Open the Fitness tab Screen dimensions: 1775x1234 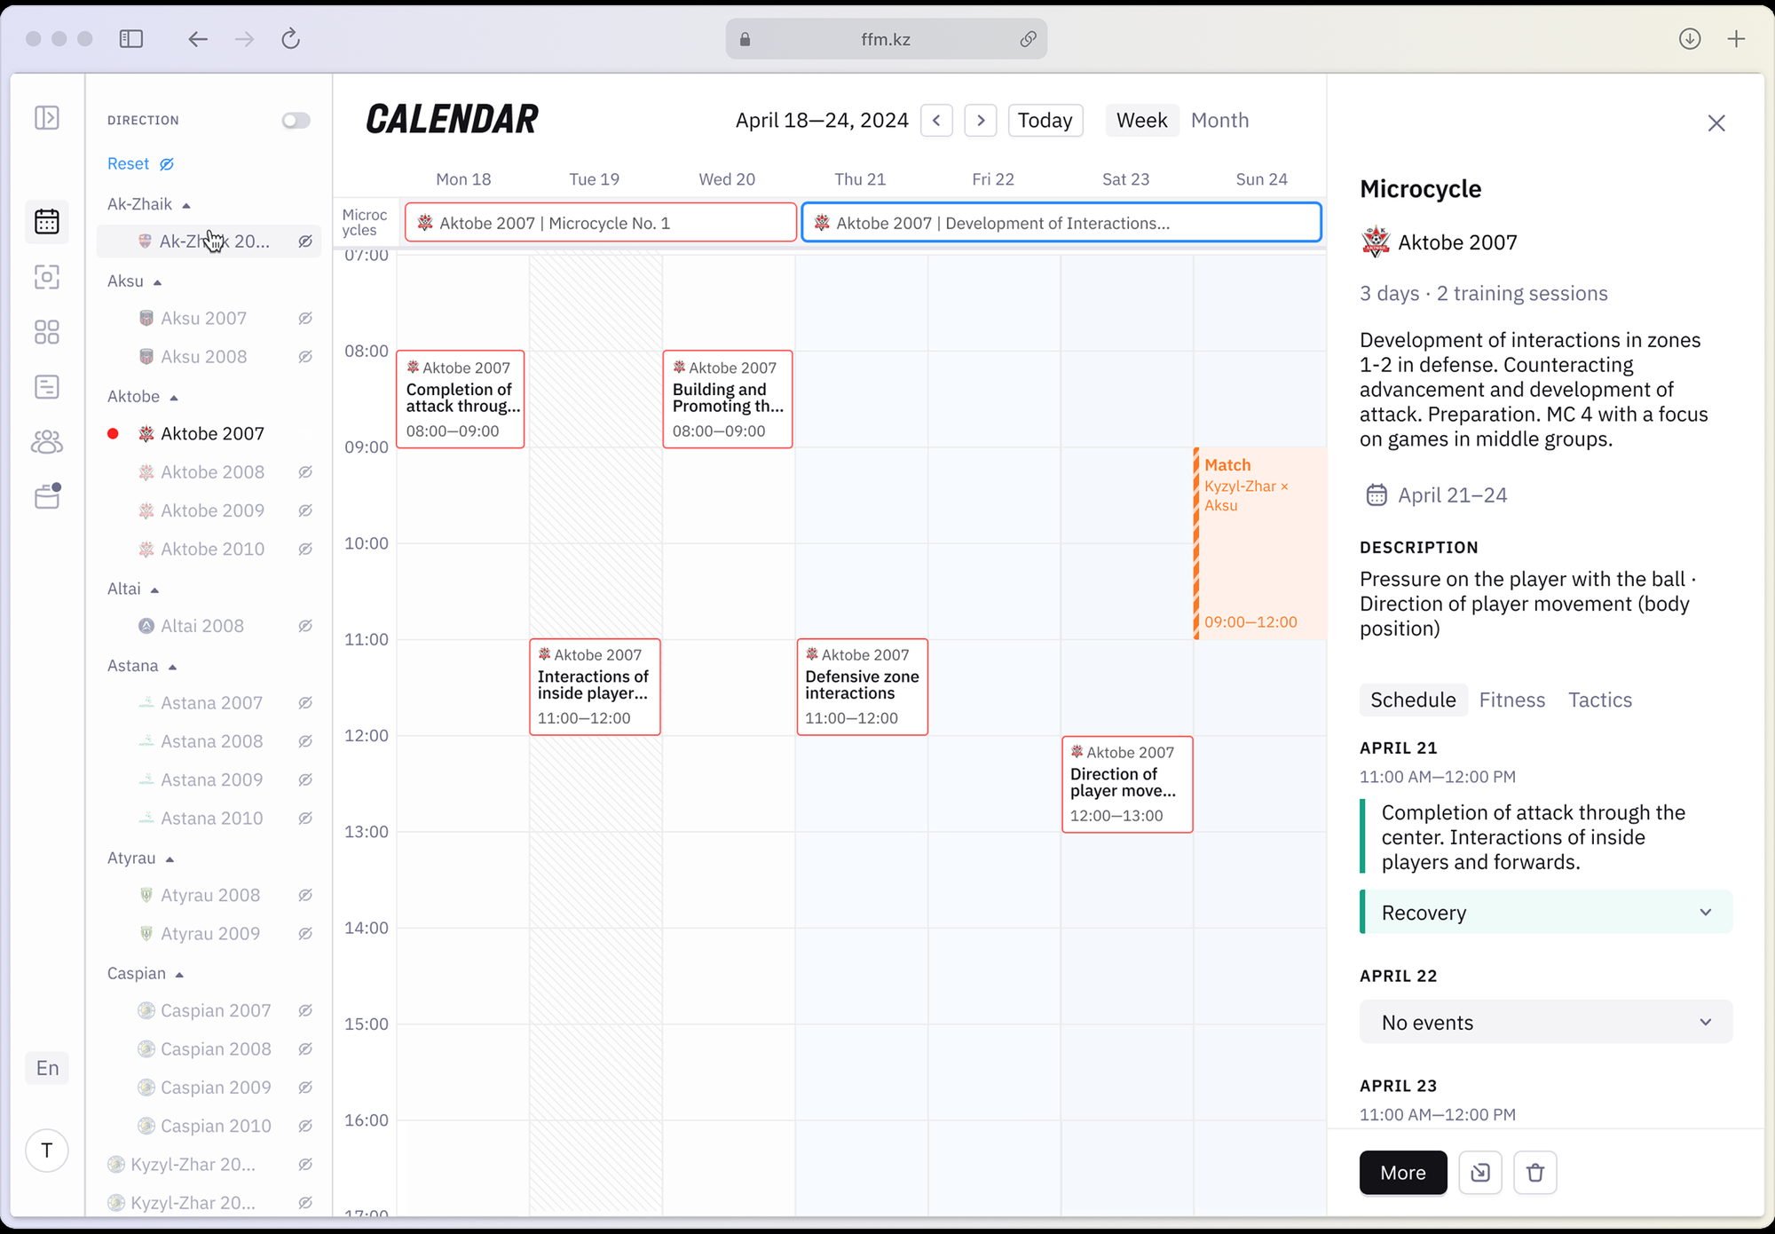coord(1511,700)
